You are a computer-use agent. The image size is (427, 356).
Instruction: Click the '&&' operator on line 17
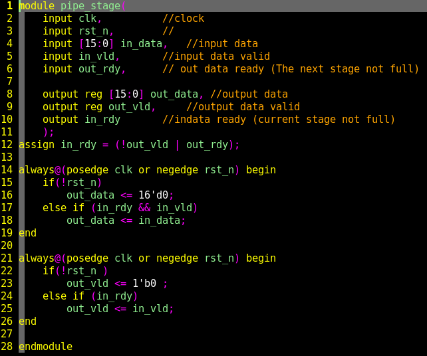pos(144,208)
